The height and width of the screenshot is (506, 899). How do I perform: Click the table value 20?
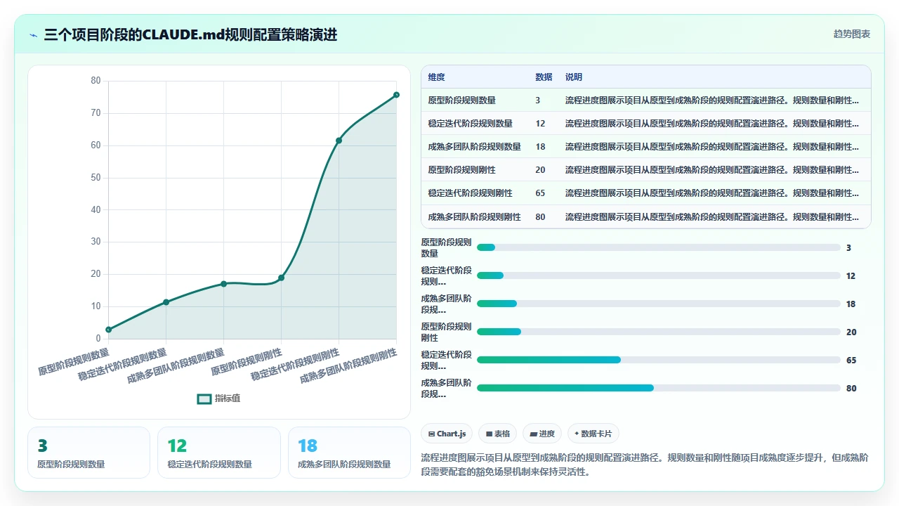pos(540,170)
